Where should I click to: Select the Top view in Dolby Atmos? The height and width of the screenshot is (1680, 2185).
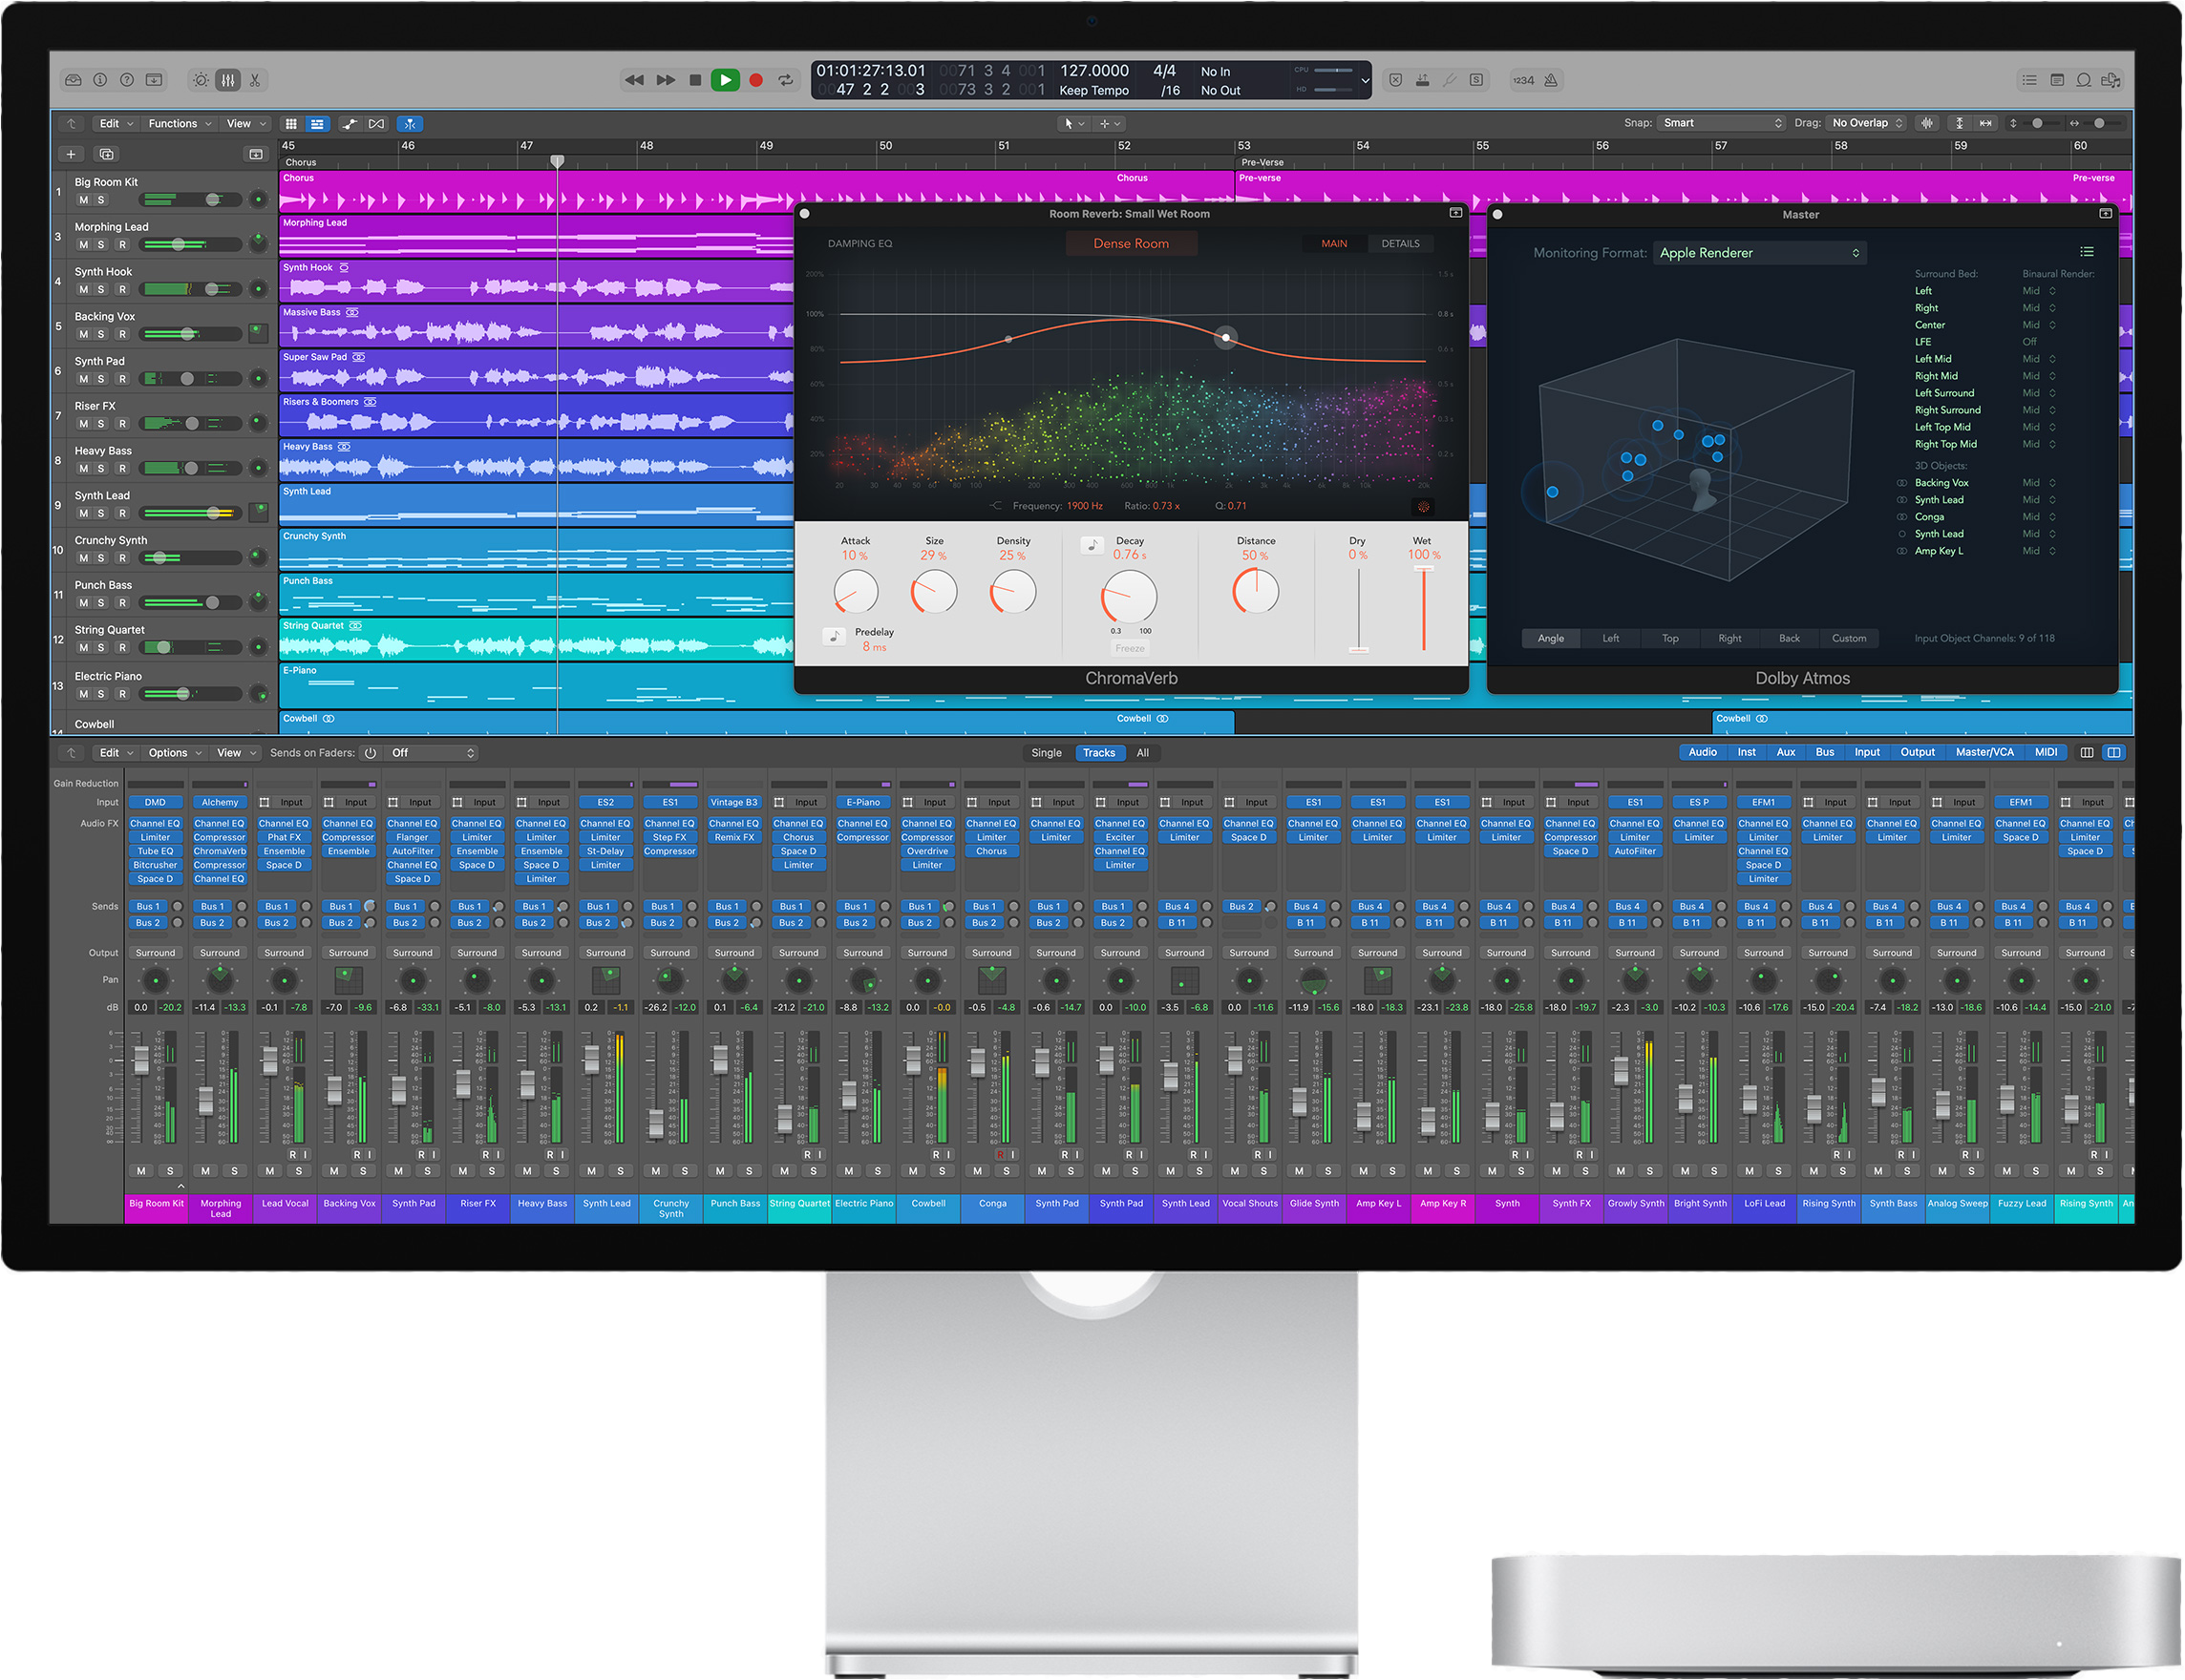[x=1669, y=639]
